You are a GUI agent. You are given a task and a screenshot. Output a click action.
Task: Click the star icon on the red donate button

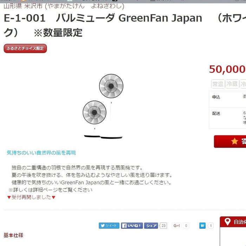[x=234, y=141]
